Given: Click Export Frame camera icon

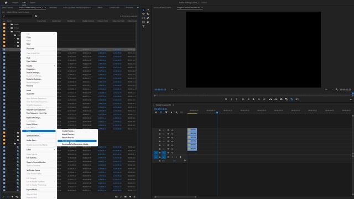Looking at the screenshot, I should point(281,99).
